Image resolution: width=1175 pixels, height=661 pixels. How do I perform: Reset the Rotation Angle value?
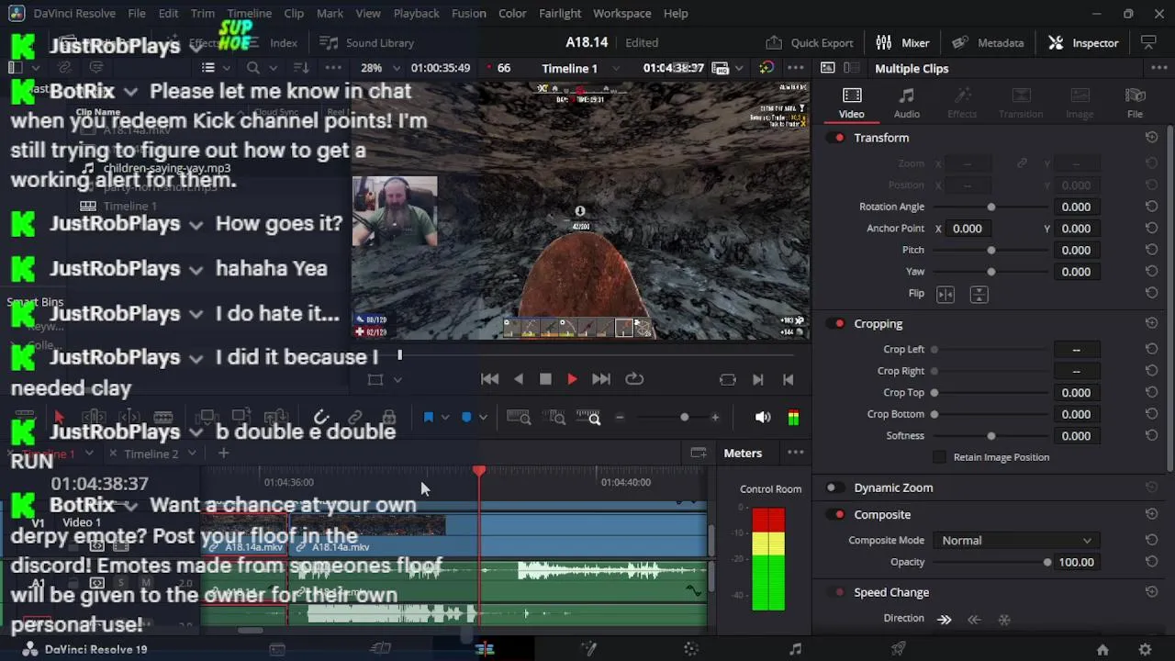1151,207
